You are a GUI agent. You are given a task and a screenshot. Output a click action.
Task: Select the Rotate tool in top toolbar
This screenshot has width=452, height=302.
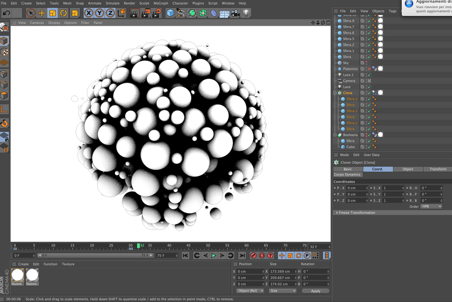point(63,13)
